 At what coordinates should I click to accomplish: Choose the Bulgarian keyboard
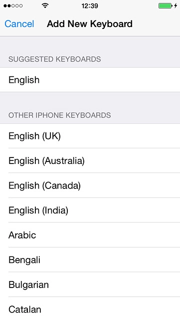[x=90, y=284]
